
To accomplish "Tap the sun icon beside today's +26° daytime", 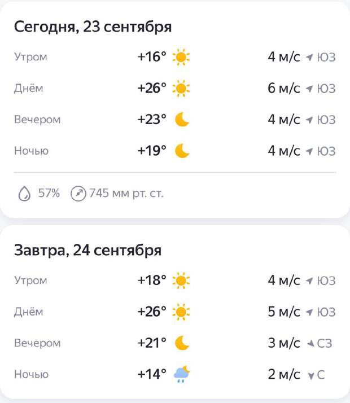I will (x=181, y=89).
